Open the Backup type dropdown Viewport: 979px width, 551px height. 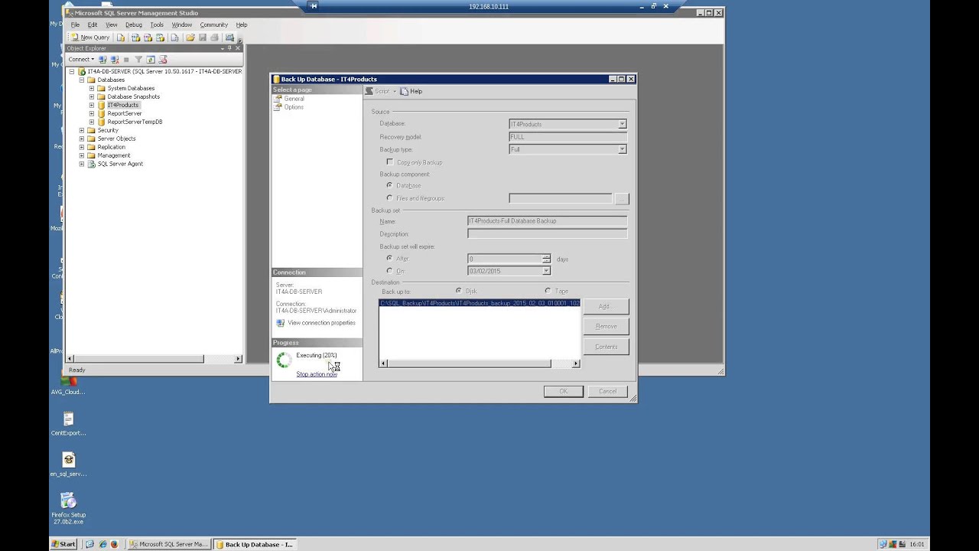pyautogui.click(x=622, y=149)
